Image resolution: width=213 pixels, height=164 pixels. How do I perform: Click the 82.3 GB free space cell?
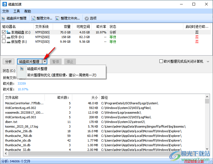[84, 37]
